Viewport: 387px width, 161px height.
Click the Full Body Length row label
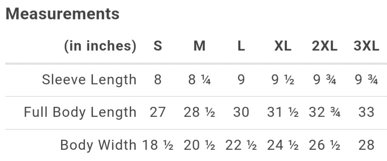point(80,112)
